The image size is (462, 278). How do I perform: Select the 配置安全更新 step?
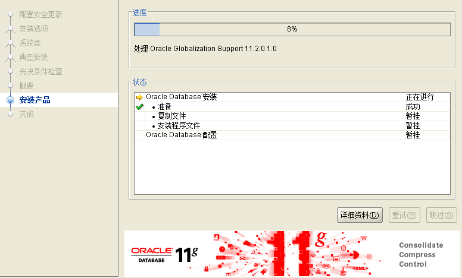pyautogui.click(x=40, y=14)
